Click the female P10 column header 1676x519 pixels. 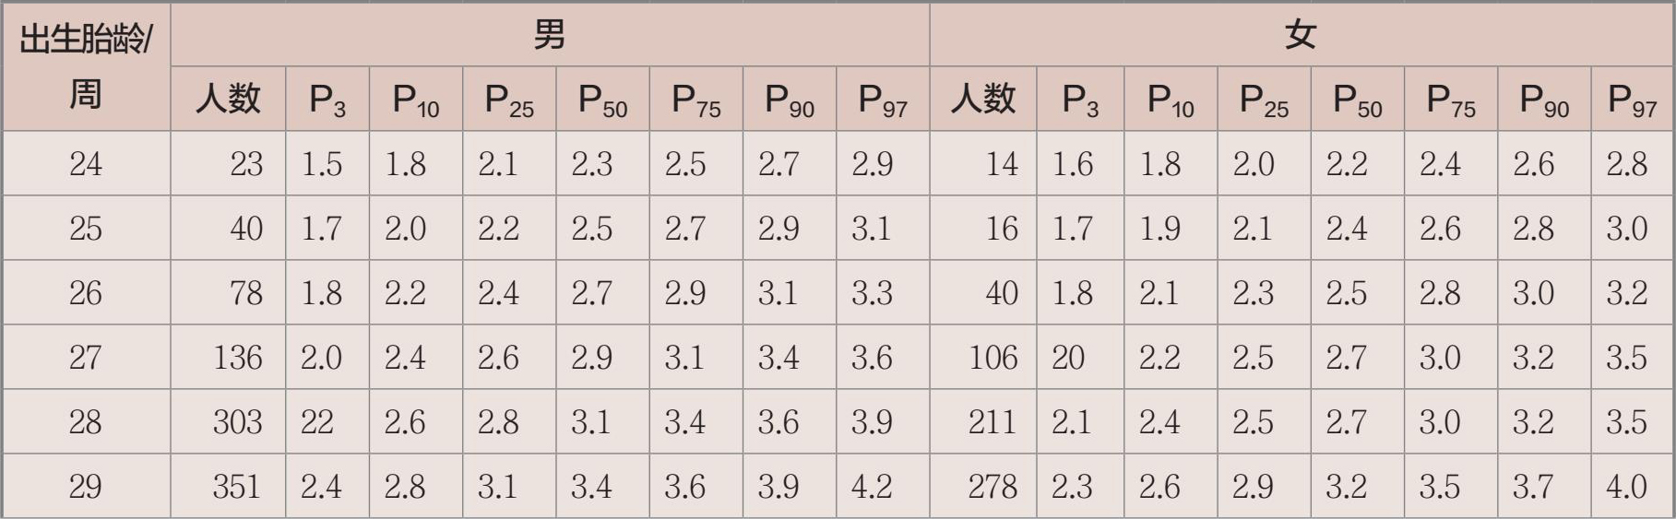tap(1171, 99)
